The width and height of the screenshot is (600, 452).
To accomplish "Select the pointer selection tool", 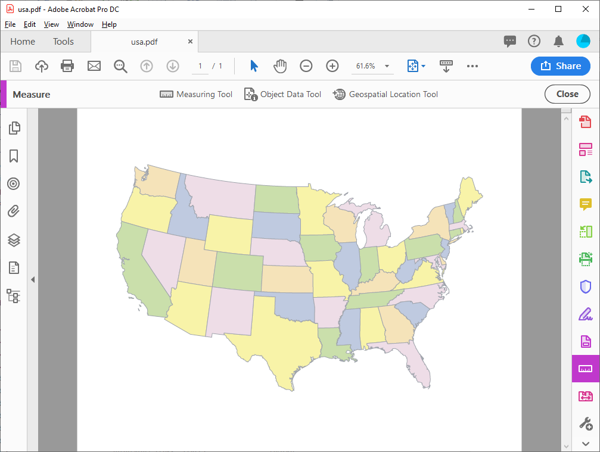I will point(253,66).
